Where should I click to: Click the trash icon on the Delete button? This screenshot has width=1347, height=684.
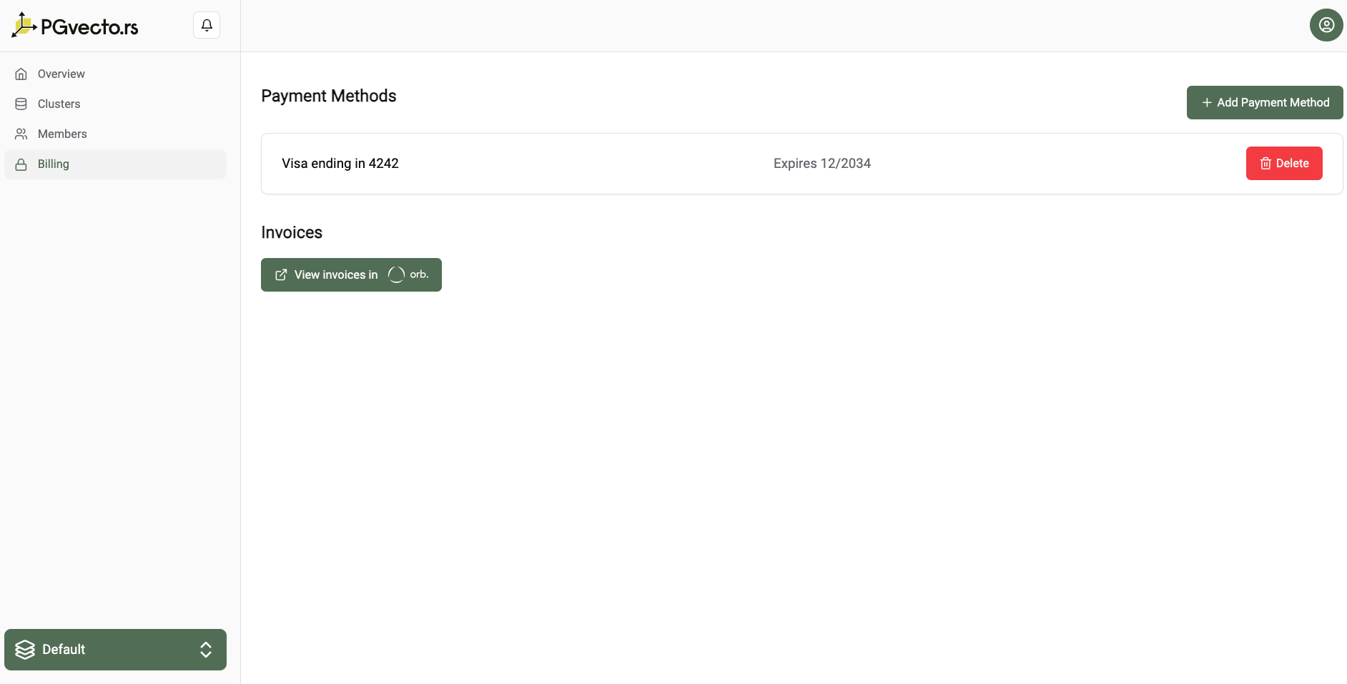pos(1265,164)
